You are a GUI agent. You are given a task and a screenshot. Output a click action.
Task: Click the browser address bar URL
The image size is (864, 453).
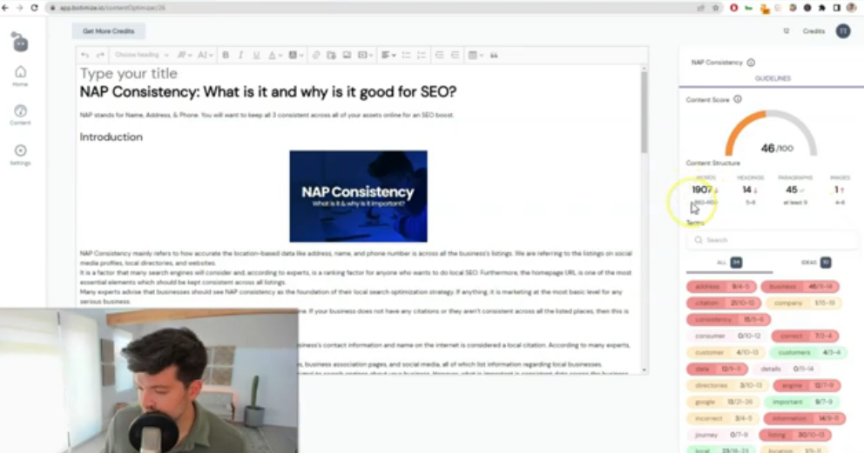(x=112, y=8)
